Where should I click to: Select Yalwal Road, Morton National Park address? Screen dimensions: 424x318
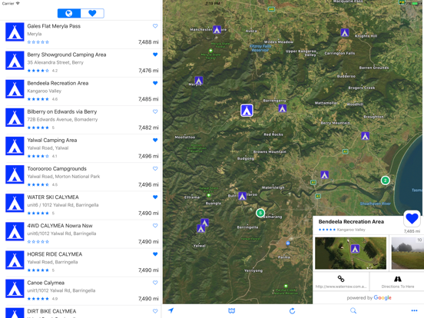[x=64, y=177]
